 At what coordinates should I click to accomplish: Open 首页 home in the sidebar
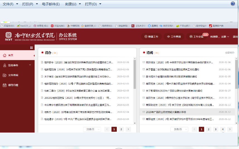coord(11,55)
